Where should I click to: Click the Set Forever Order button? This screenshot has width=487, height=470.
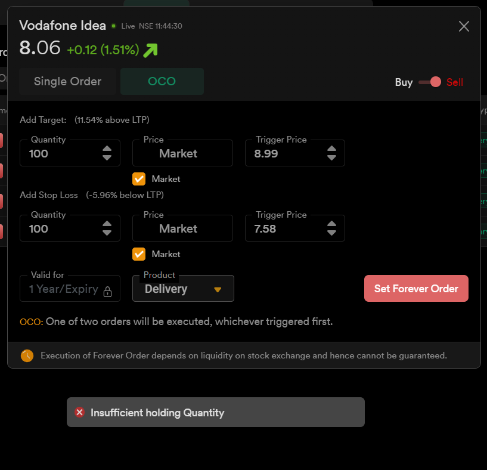pos(415,289)
